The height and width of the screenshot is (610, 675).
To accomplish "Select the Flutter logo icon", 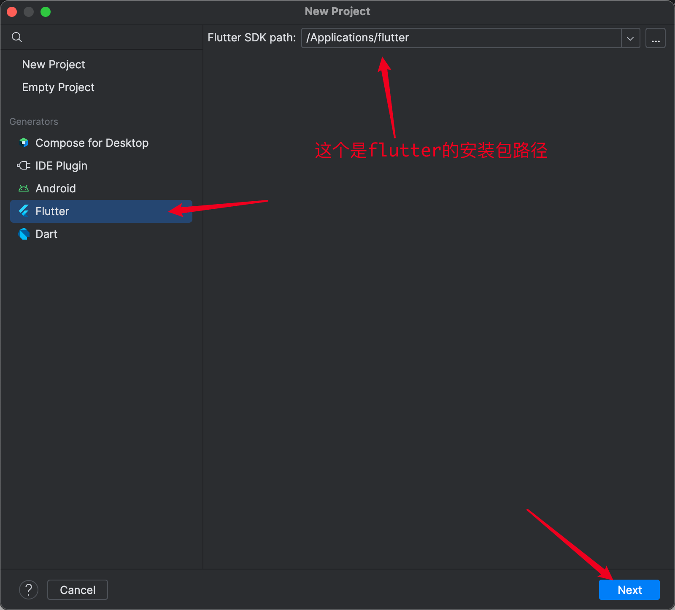I will click(x=24, y=211).
